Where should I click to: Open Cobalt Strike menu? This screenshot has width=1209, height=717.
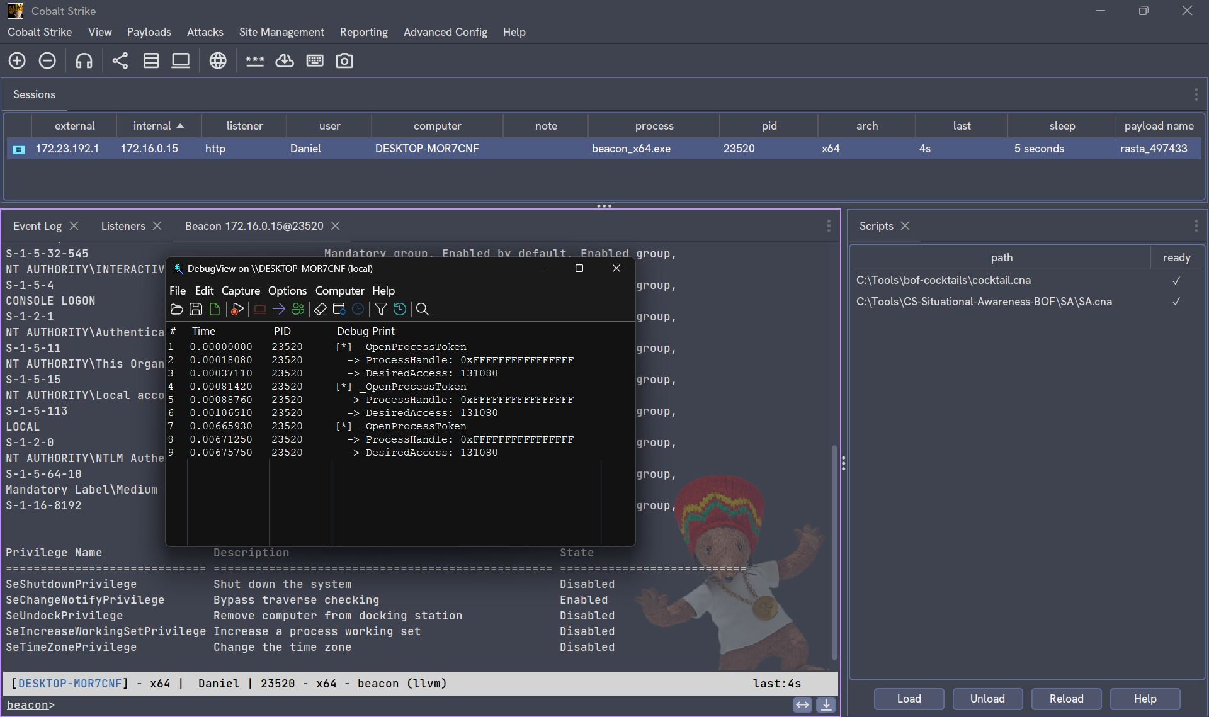click(40, 32)
